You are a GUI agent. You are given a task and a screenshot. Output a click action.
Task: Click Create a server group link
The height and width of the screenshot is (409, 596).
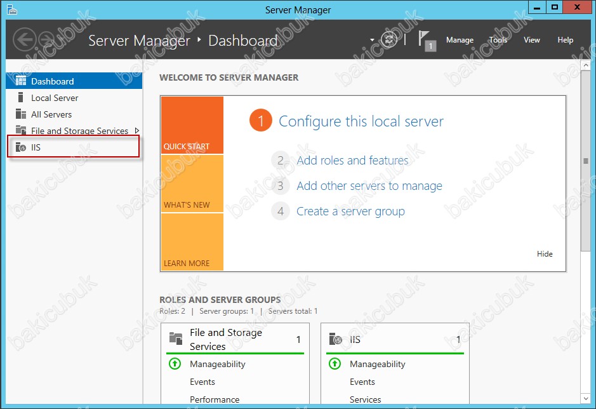(x=350, y=211)
